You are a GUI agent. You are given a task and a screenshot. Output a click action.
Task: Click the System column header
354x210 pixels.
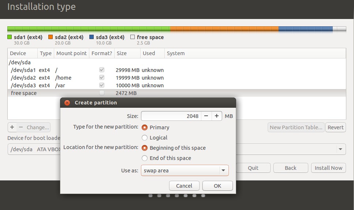[255, 53]
